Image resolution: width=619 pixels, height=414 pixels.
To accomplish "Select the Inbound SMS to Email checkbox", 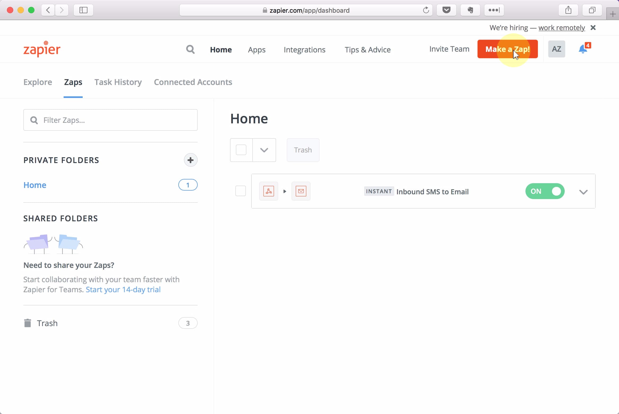I will [x=241, y=191].
